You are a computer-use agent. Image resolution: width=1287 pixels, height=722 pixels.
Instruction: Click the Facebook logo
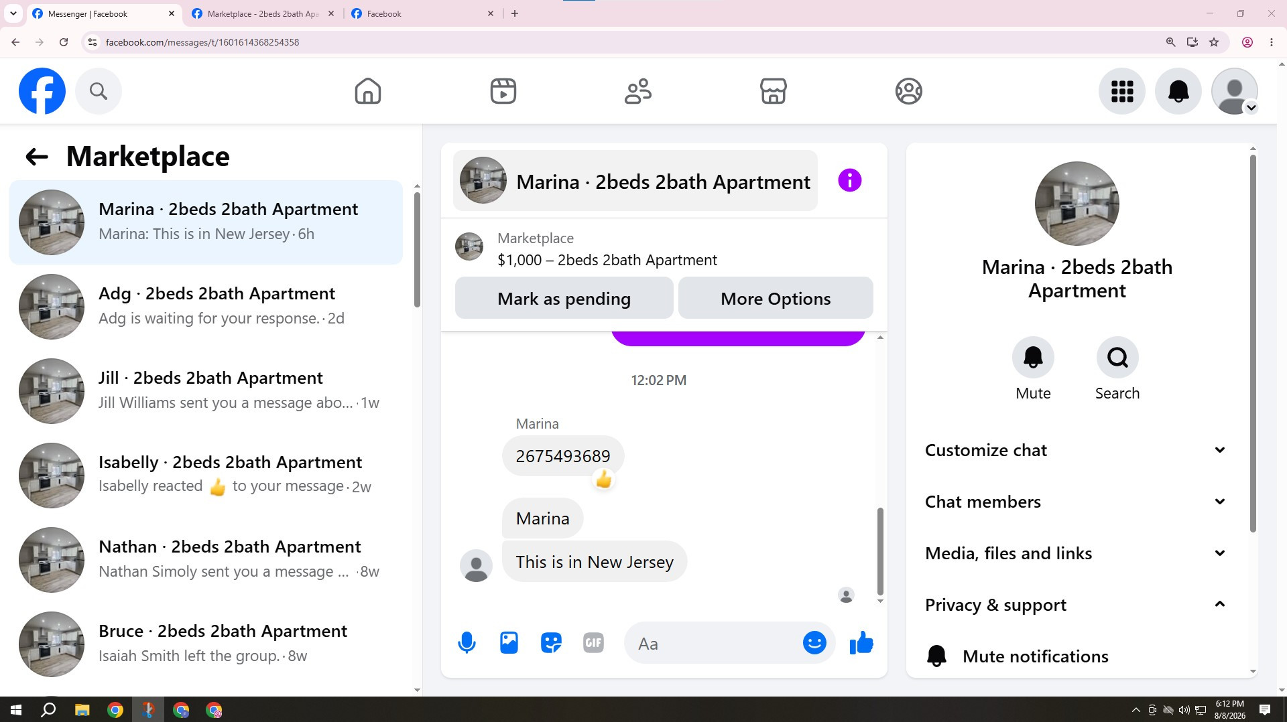pos(42,91)
